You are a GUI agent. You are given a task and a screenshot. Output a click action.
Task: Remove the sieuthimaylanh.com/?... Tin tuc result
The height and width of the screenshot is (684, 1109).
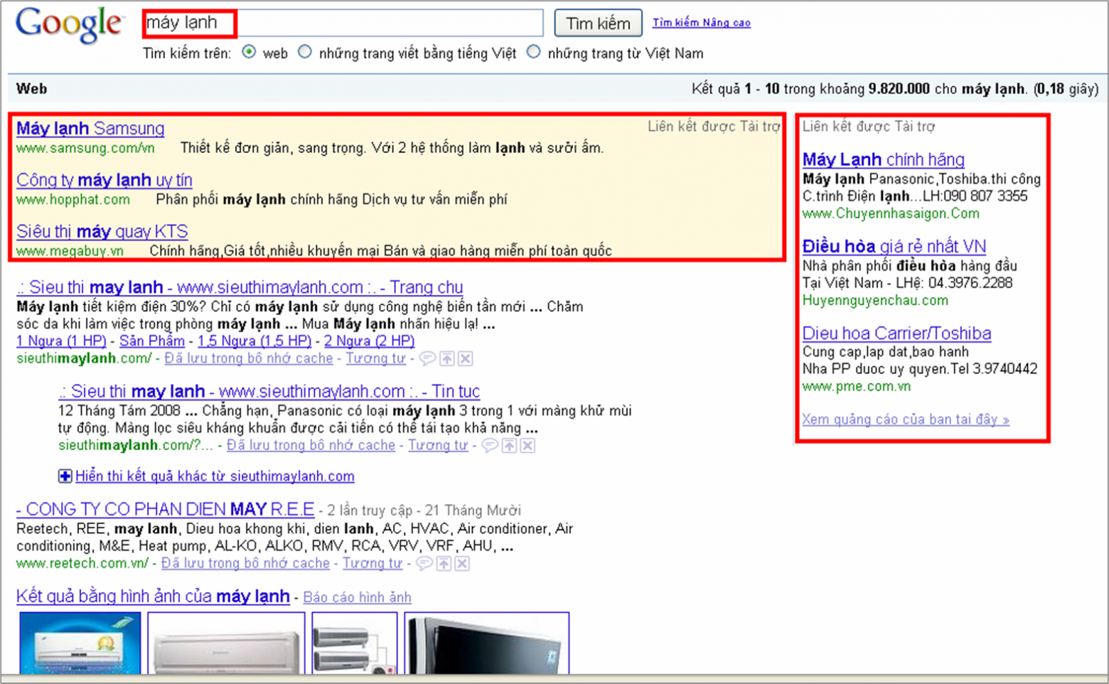click(528, 445)
